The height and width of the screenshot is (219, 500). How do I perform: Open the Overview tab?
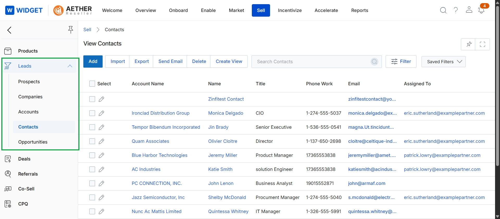tap(146, 10)
